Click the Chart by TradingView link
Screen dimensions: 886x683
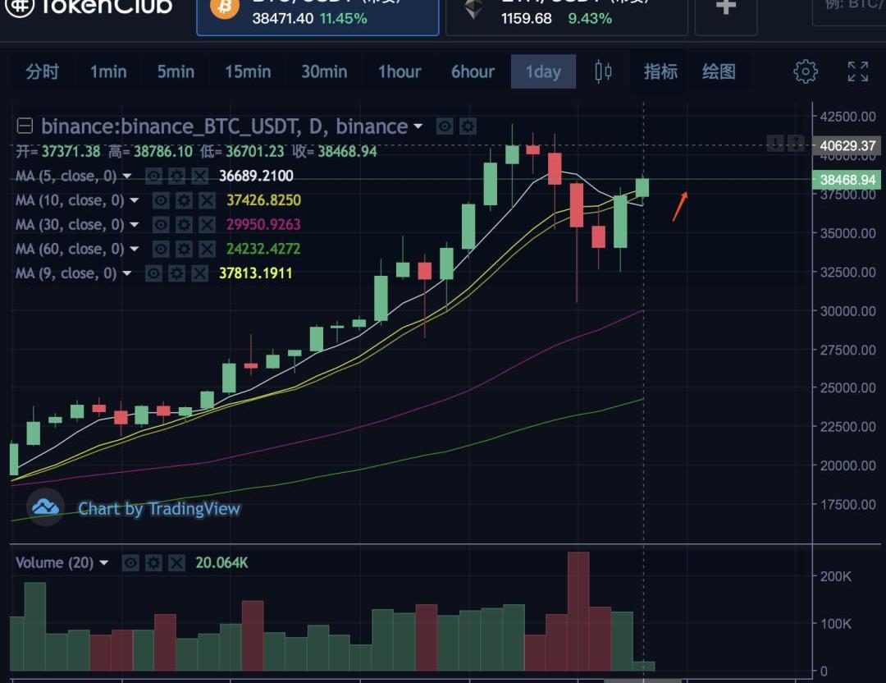tap(159, 509)
